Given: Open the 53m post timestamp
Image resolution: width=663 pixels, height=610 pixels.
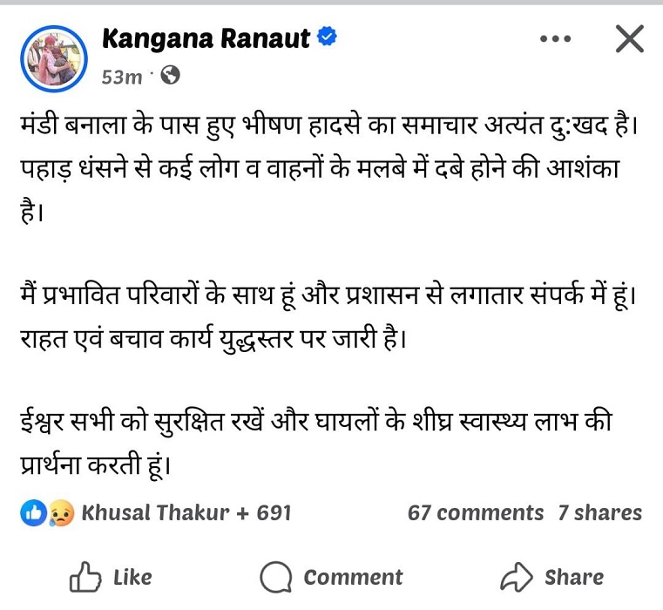Looking at the screenshot, I should click(x=122, y=77).
